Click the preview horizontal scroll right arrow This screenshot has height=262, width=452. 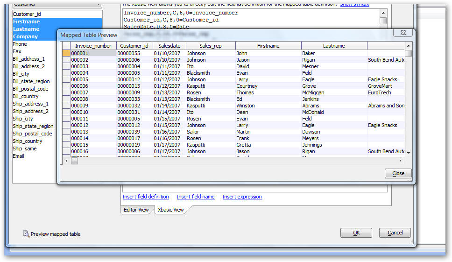(400, 161)
